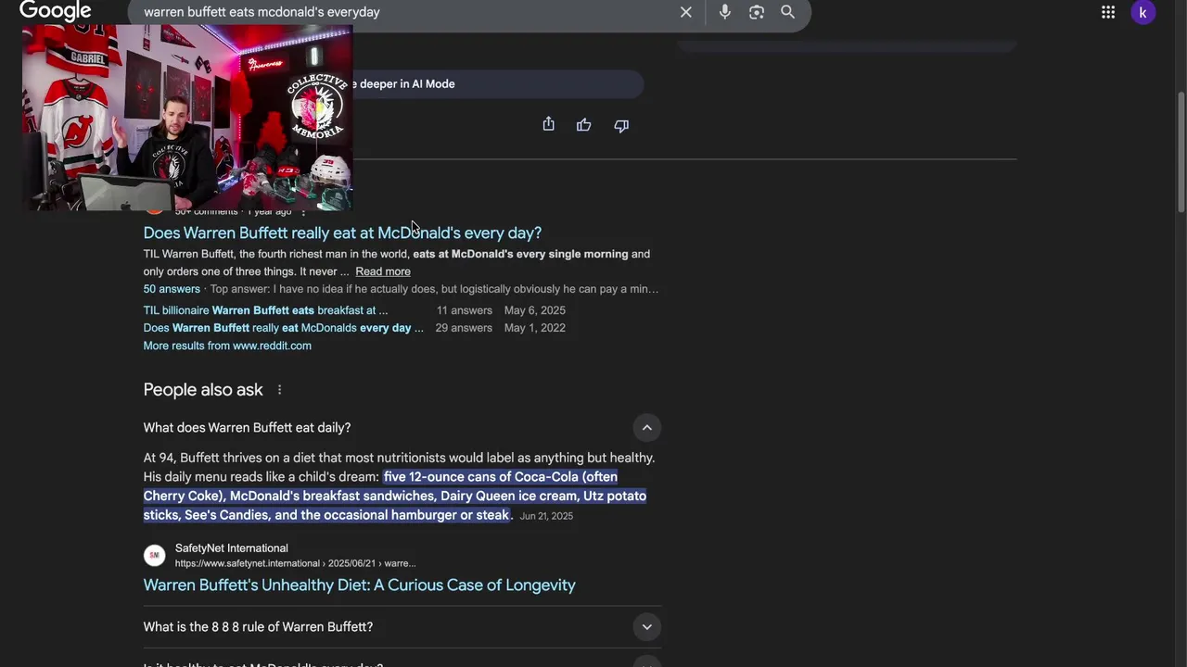Open 'TIL billionaire Warren Buffett eats breakfast at ...' result

click(266, 310)
